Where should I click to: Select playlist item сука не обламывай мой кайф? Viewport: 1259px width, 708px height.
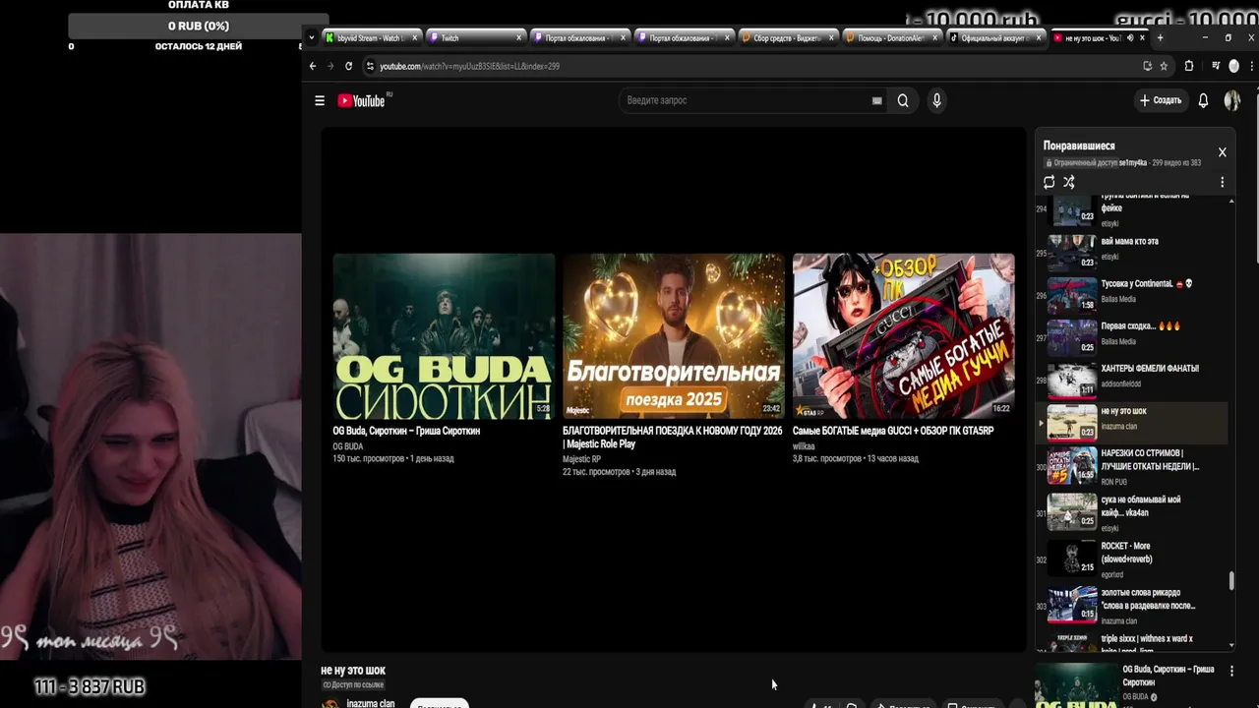pos(1131,512)
